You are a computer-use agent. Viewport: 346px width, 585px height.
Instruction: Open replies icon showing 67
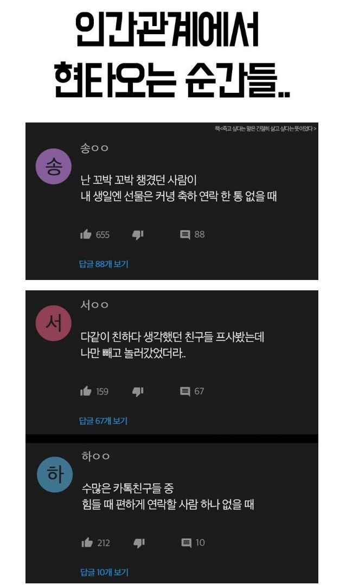pos(185,391)
